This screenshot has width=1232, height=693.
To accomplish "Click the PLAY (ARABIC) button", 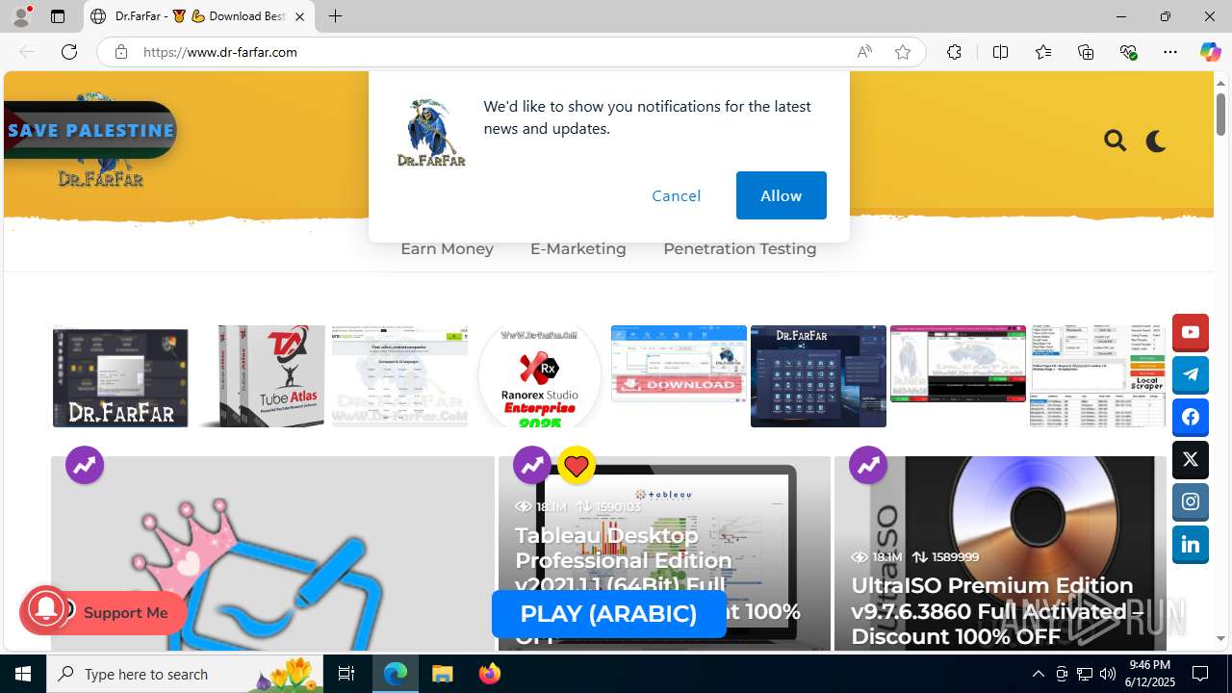I will [x=608, y=614].
